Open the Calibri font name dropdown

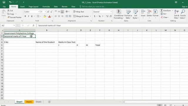(39, 12)
